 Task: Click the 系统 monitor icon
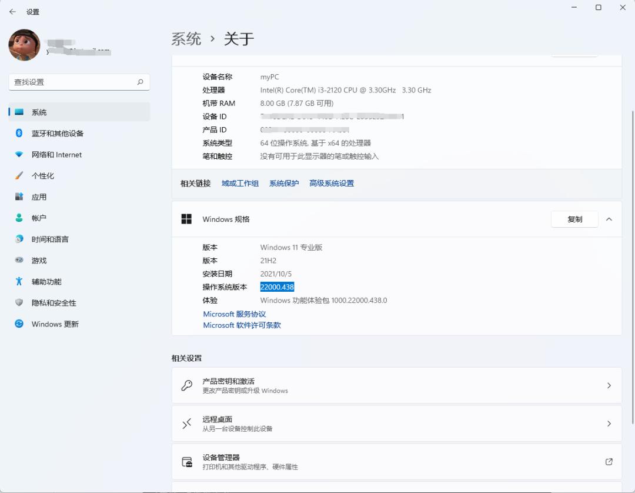[x=19, y=112]
